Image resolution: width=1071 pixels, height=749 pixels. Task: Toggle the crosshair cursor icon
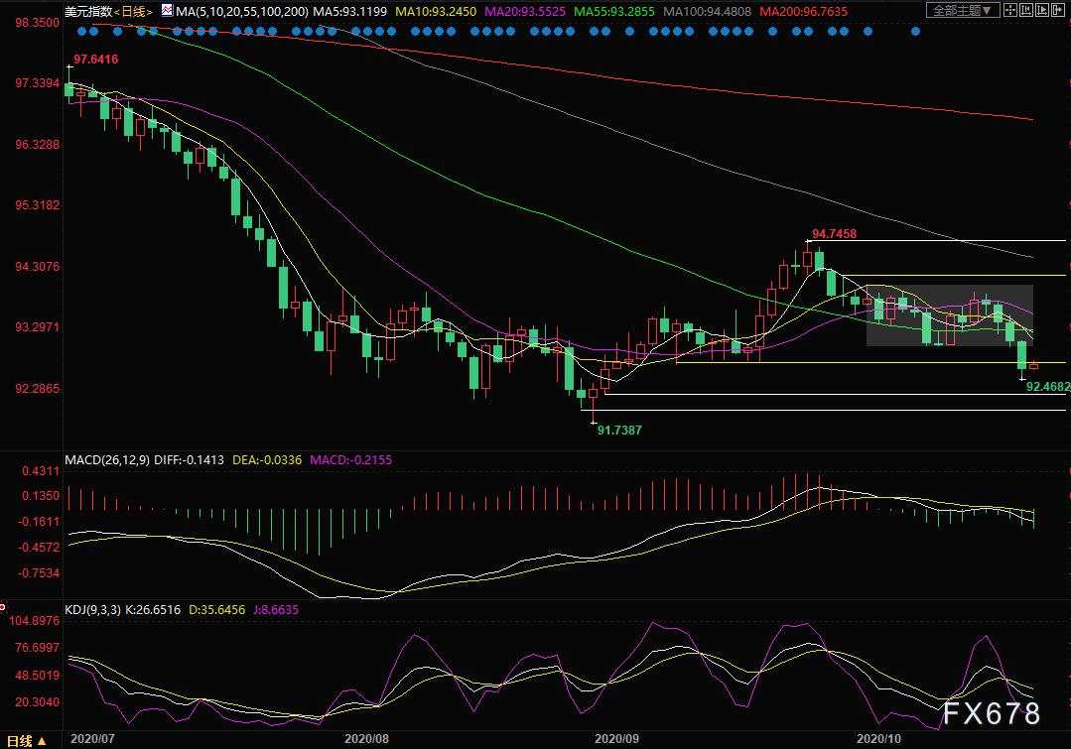coord(1010,10)
